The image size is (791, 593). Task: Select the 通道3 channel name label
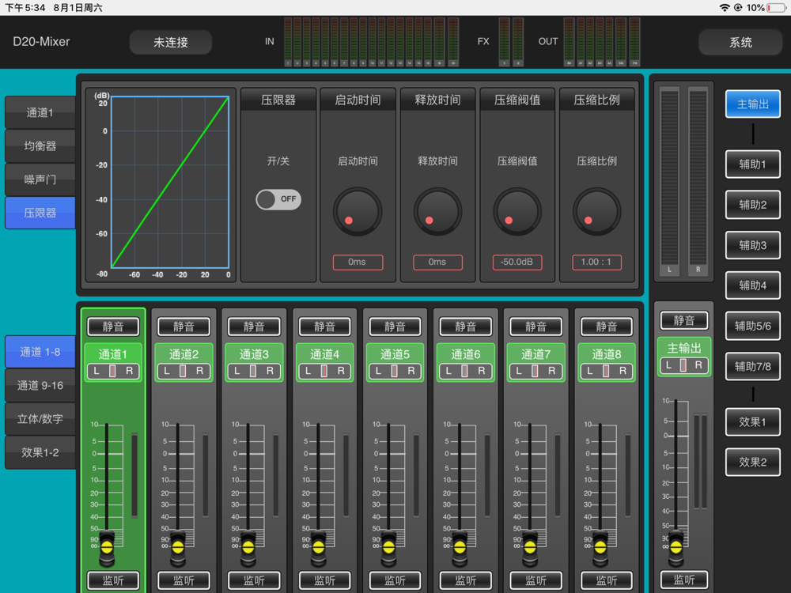254,354
